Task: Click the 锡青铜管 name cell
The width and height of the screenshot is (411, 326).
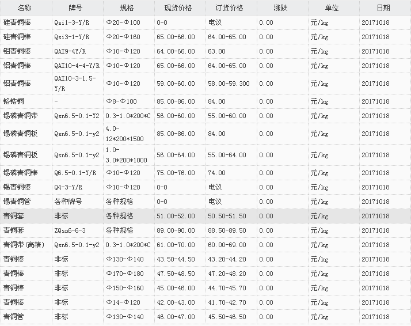Action: point(17,202)
